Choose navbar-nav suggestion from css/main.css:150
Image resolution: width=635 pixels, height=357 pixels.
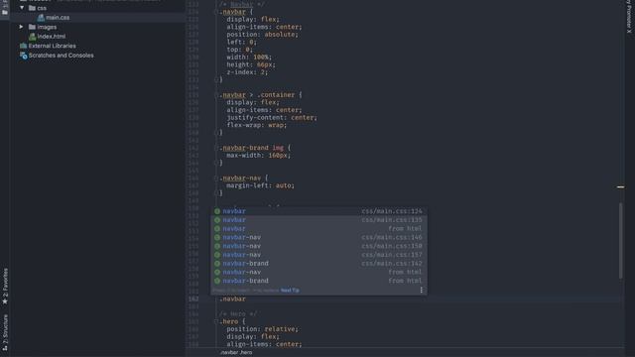pos(318,246)
